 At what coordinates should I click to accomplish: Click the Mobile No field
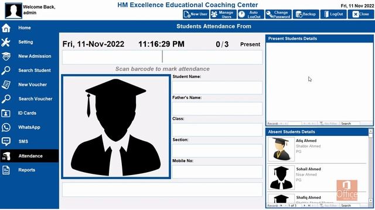click(x=217, y=171)
